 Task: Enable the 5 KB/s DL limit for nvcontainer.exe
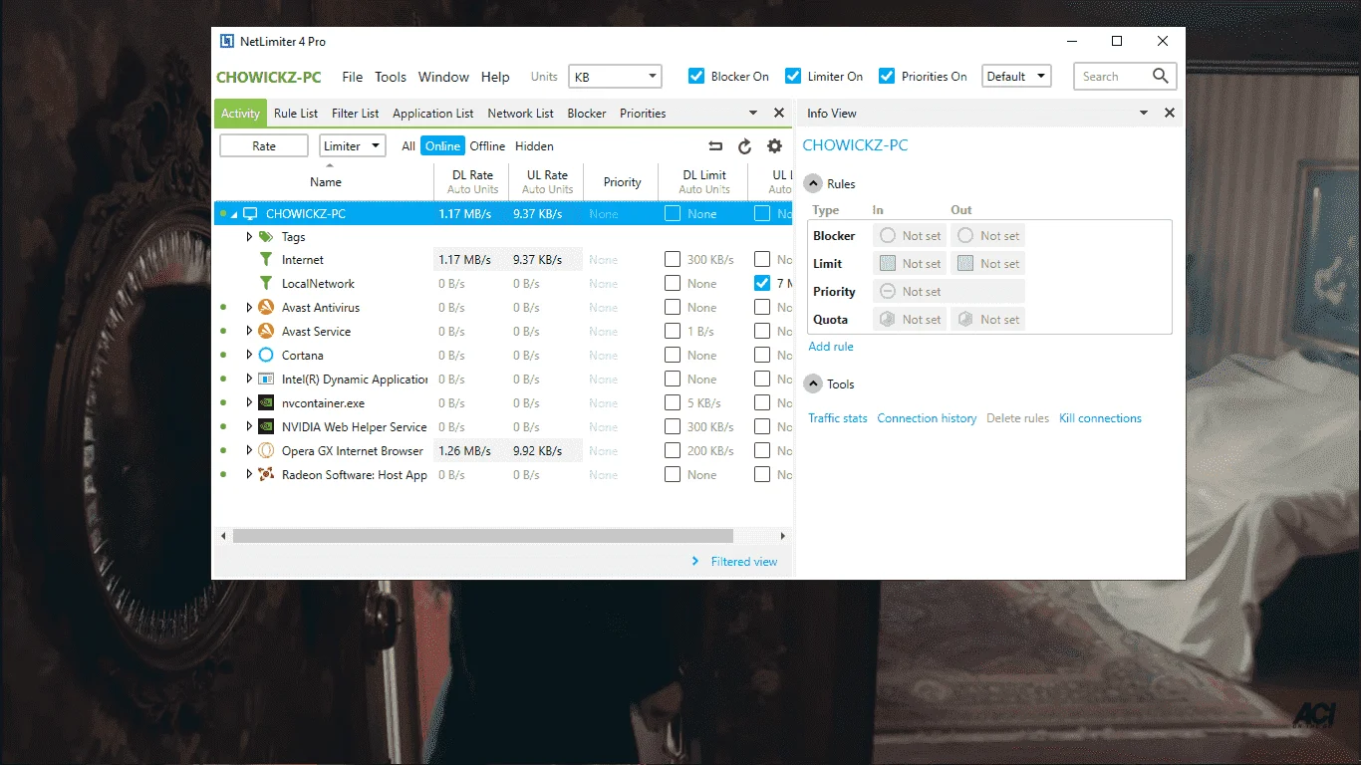[x=673, y=403]
